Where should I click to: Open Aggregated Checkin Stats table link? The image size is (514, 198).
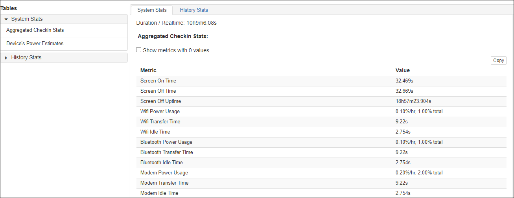[x=35, y=30]
